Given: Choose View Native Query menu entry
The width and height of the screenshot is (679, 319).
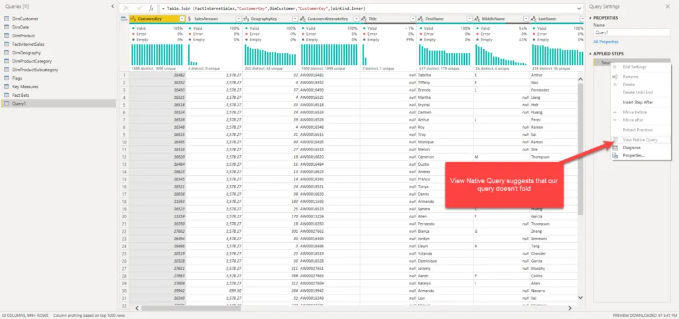Looking at the screenshot, I should (640, 140).
